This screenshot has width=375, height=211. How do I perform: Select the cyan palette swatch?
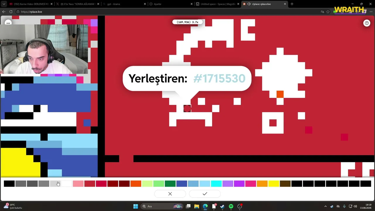[216, 184]
